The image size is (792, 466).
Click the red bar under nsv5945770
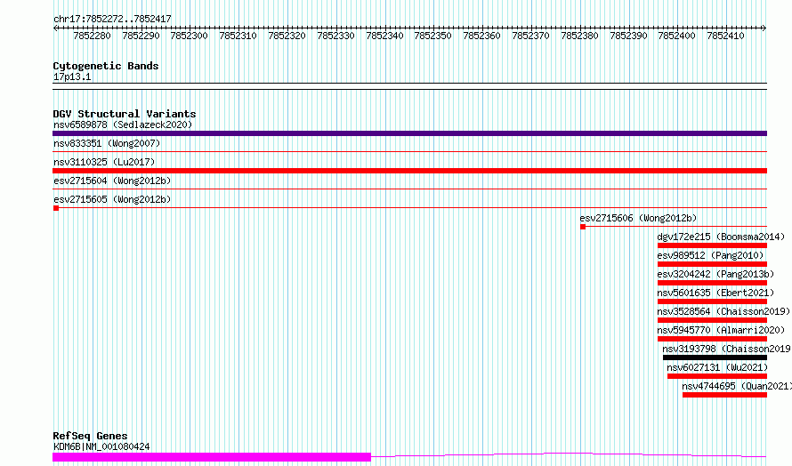pyautogui.click(x=712, y=339)
